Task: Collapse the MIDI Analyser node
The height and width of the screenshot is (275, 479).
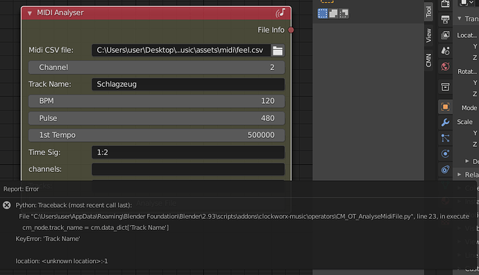Action: pyautogui.click(x=30, y=13)
